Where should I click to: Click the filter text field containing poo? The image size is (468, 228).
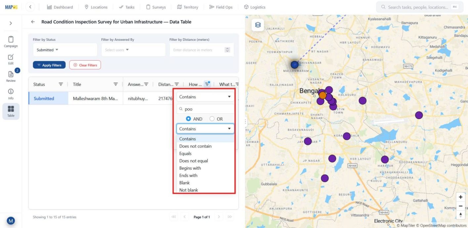[x=205, y=109]
